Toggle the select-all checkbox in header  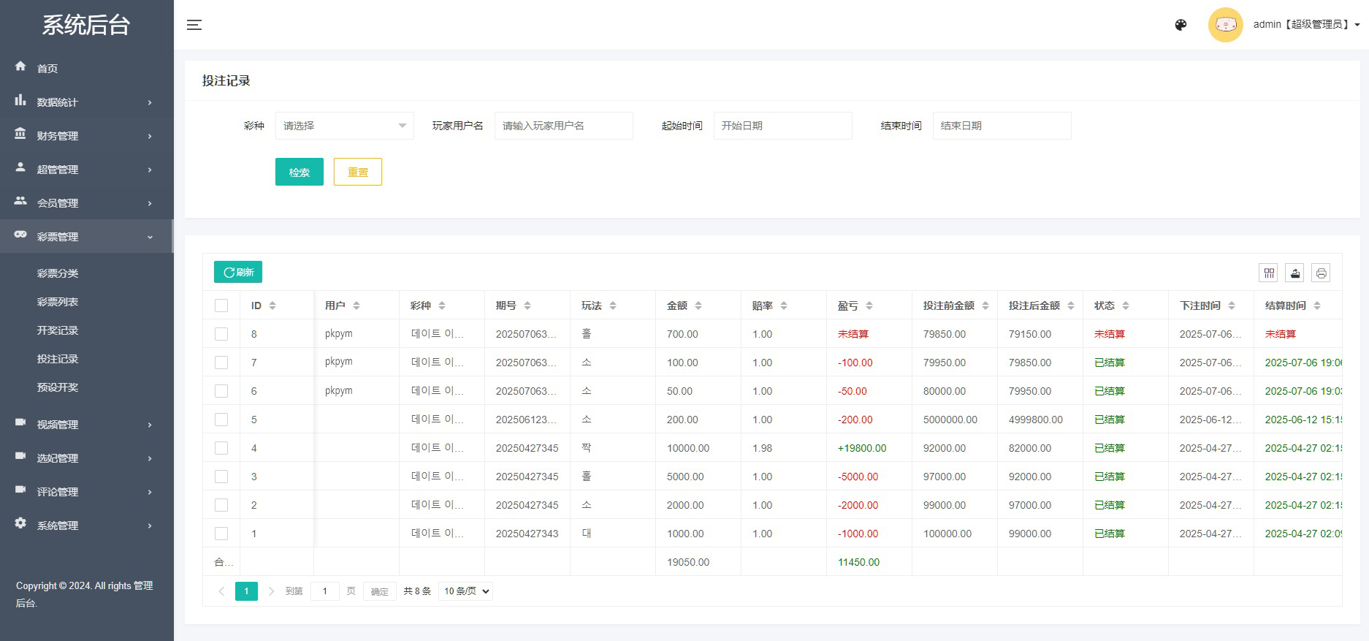coord(221,306)
